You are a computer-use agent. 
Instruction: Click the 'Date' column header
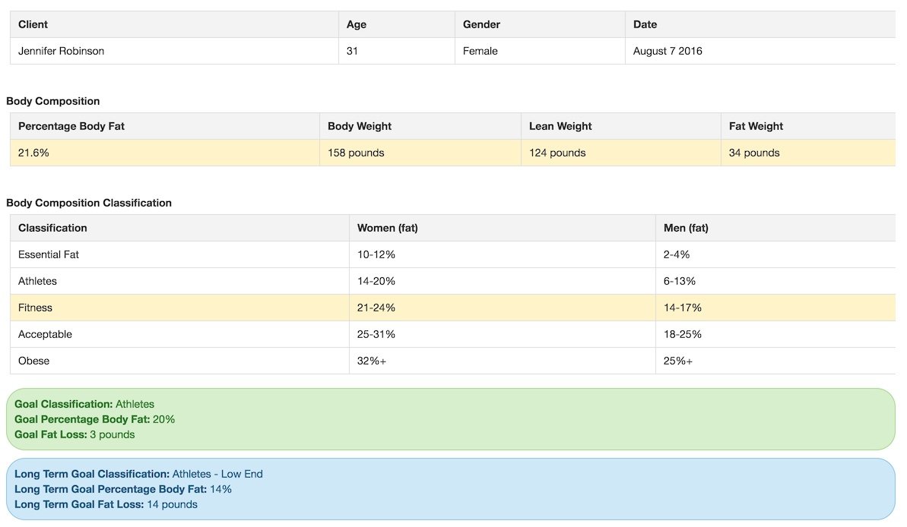[760, 24]
